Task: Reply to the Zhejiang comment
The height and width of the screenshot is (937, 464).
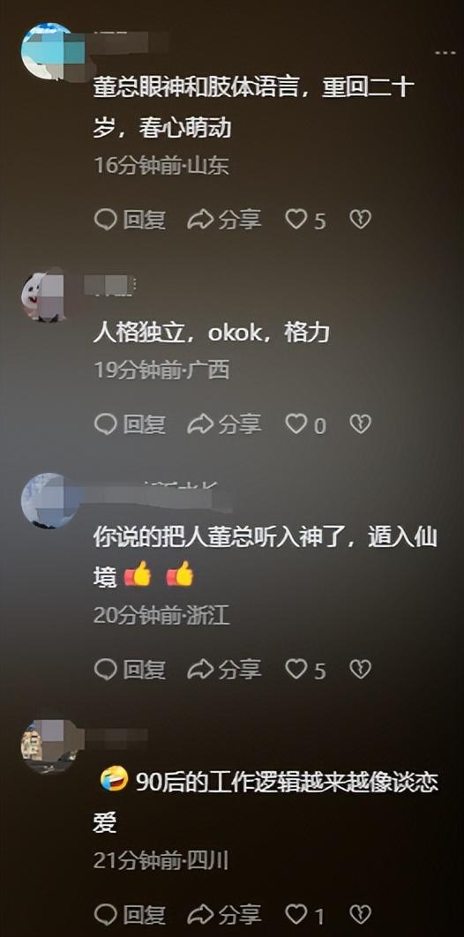Action: [x=130, y=670]
